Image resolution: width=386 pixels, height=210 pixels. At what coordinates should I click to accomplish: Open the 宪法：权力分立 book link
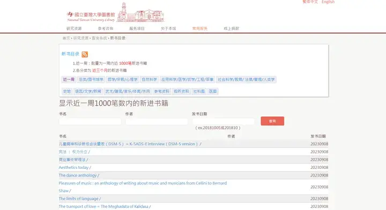pyautogui.click(x=75, y=152)
